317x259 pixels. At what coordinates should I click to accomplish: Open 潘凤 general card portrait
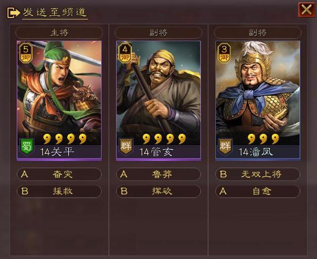pyautogui.click(x=258, y=101)
